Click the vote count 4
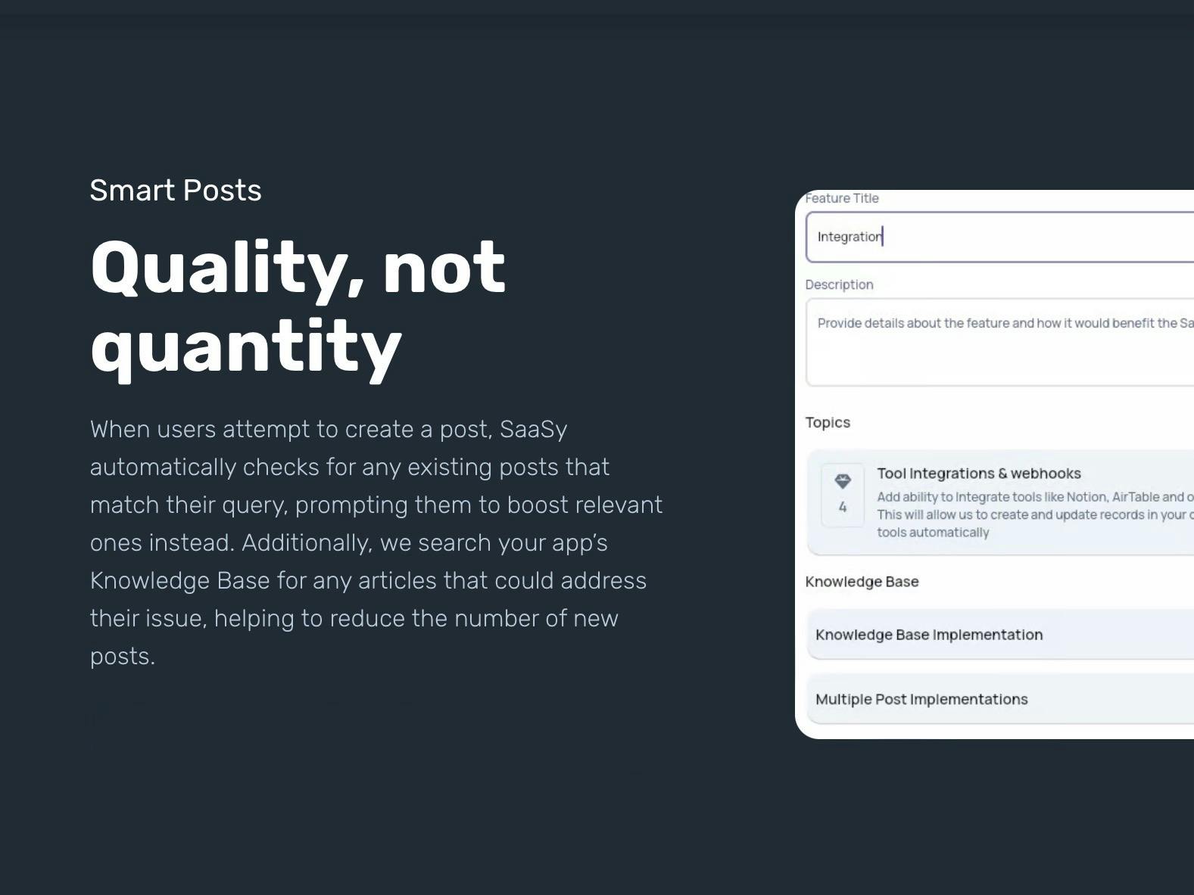This screenshot has height=895, width=1194. tap(843, 508)
